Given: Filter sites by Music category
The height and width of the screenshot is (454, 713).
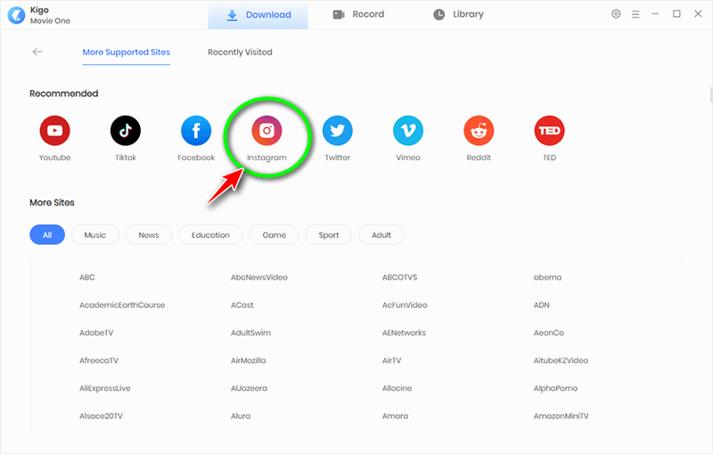Looking at the screenshot, I should (x=95, y=235).
